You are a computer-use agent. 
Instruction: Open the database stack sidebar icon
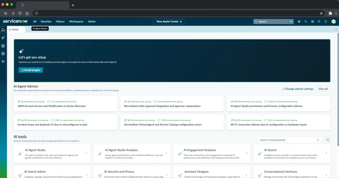point(3,46)
